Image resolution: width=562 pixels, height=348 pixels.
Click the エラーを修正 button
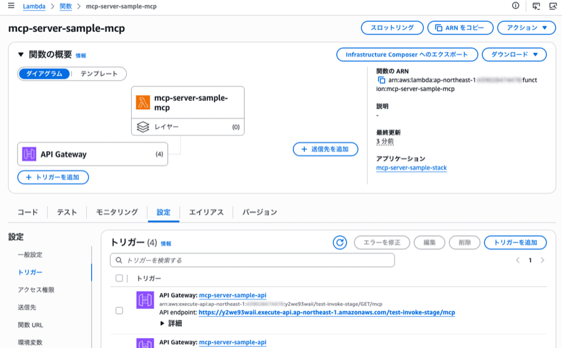click(382, 243)
